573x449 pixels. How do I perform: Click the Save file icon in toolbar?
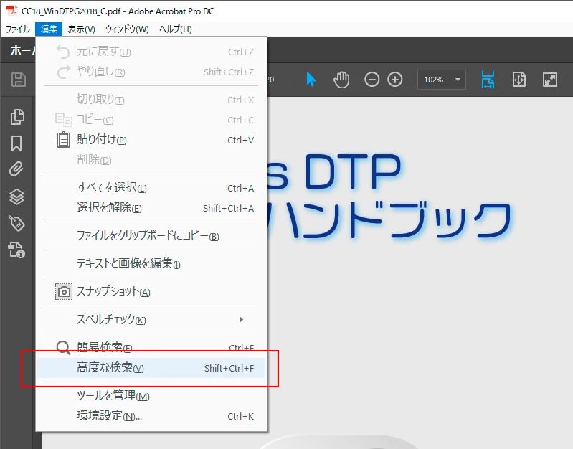18,80
